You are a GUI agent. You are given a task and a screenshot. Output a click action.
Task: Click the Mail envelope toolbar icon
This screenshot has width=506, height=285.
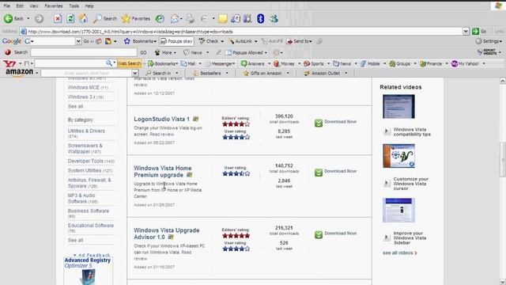[x=175, y=19]
